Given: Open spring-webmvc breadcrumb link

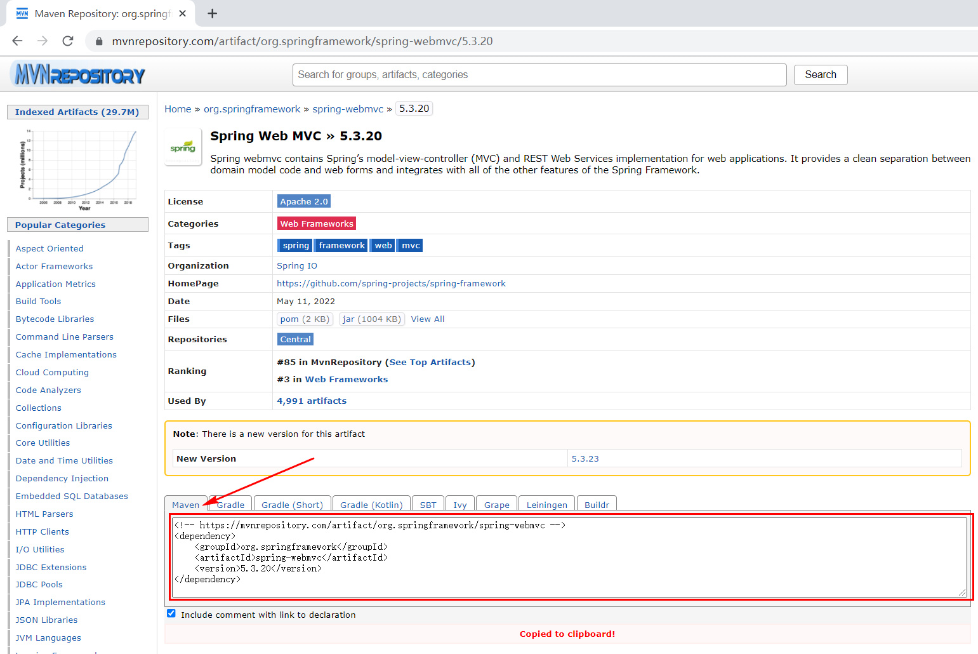Looking at the screenshot, I should (x=348, y=109).
